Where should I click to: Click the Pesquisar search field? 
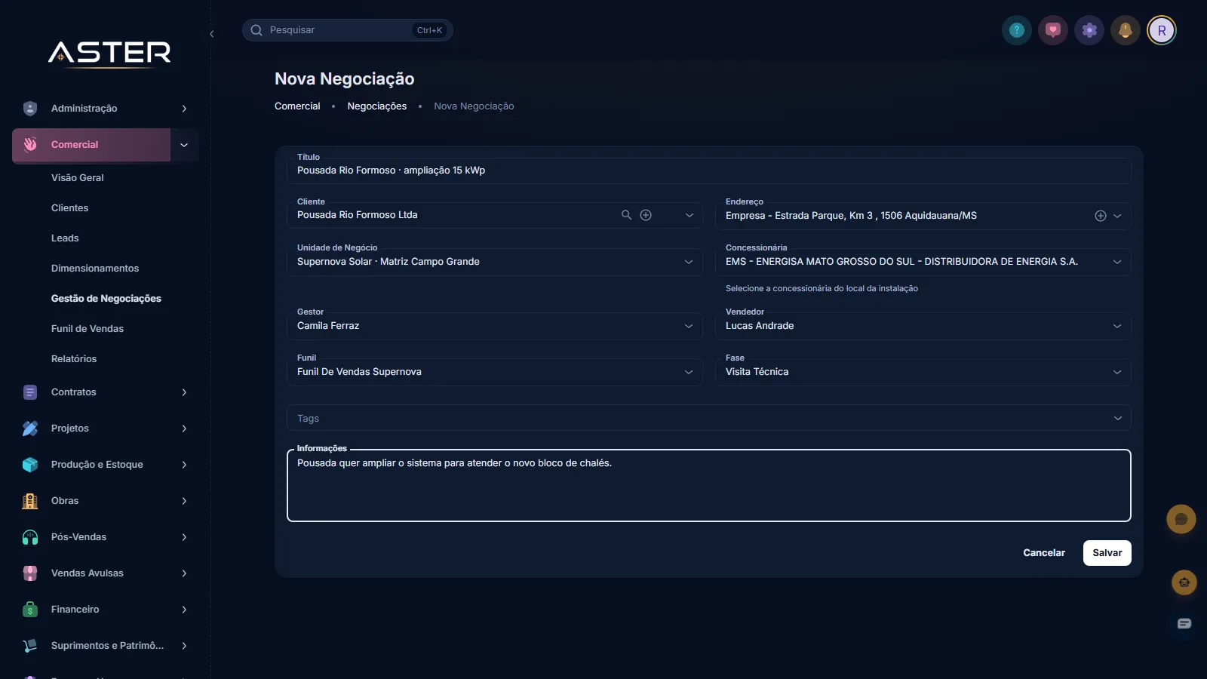point(348,30)
